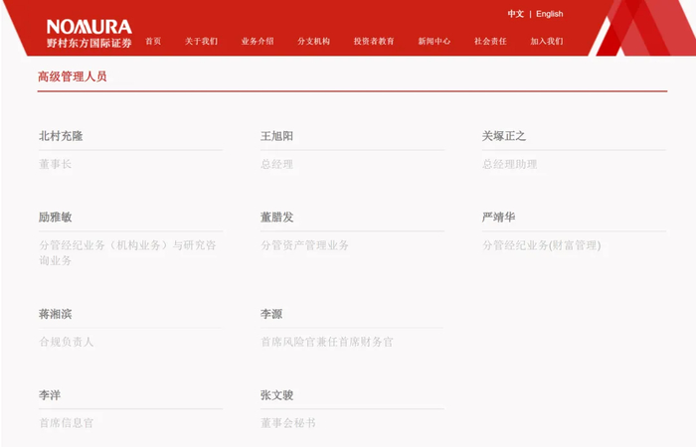Select the name 严靖华
696x447 pixels.
pos(499,218)
